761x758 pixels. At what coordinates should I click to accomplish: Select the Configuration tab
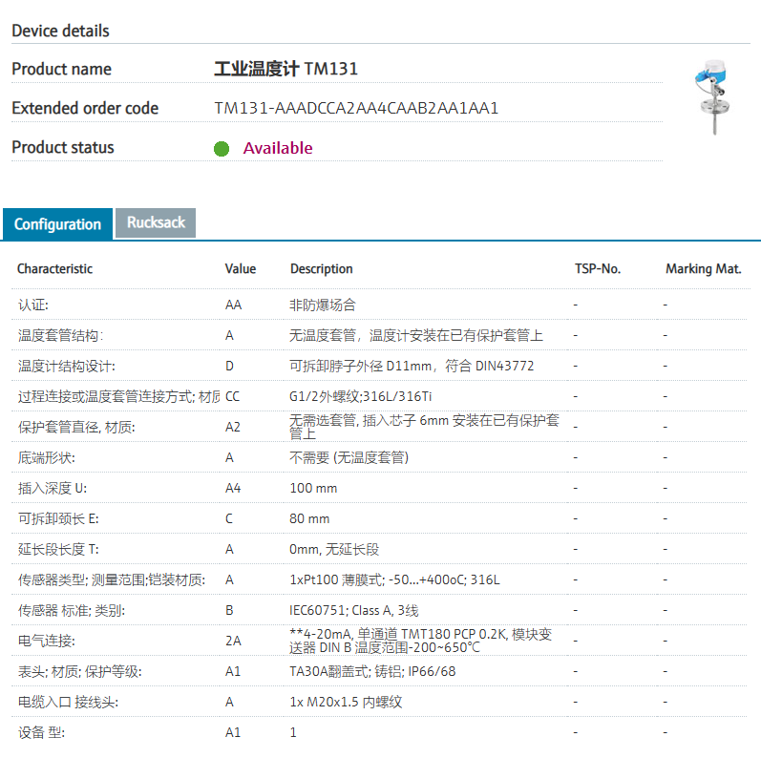pos(57,224)
